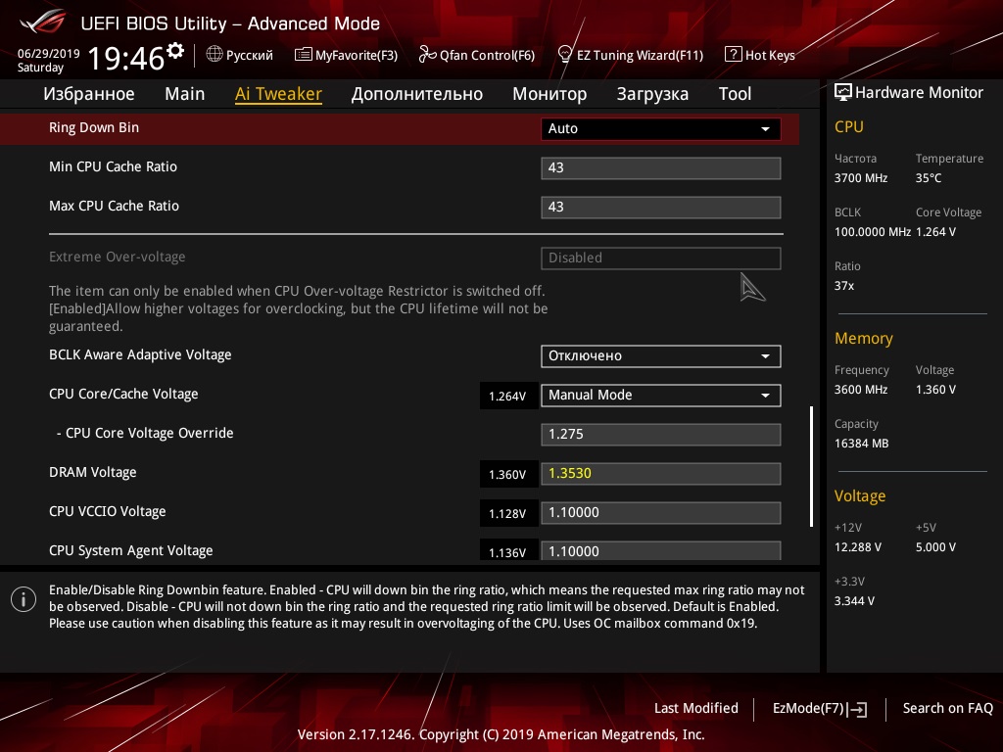Click the Manual Mode dropdown arrow
This screenshot has width=1003, height=752.
click(x=765, y=396)
